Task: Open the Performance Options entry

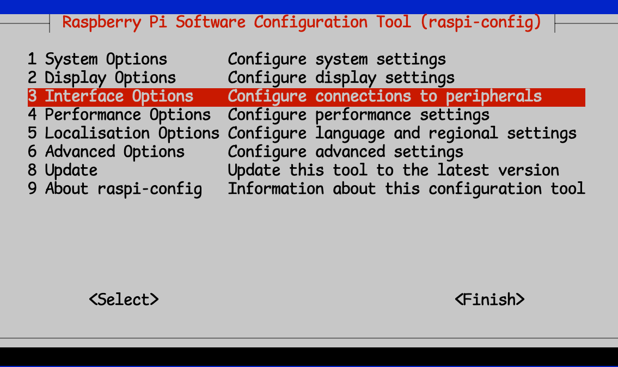Action: [x=119, y=115]
